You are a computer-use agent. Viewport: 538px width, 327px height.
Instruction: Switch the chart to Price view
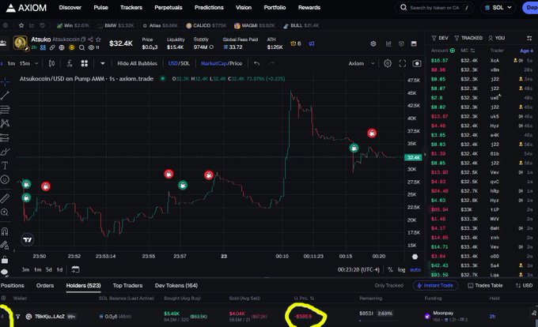click(x=236, y=63)
